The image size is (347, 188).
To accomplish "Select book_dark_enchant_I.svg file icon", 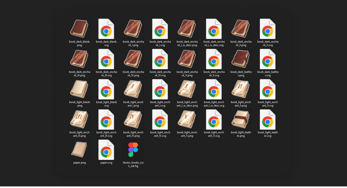I will pos(160,29).
